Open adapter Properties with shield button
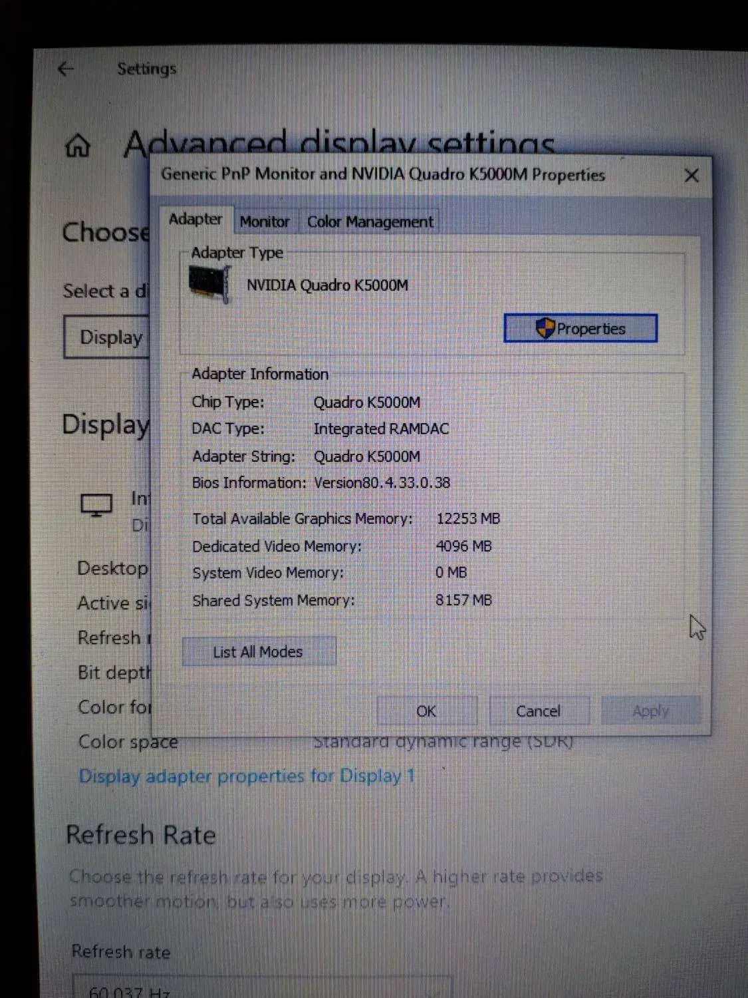The width and height of the screenshot is (748, 998). click(580, 329)
